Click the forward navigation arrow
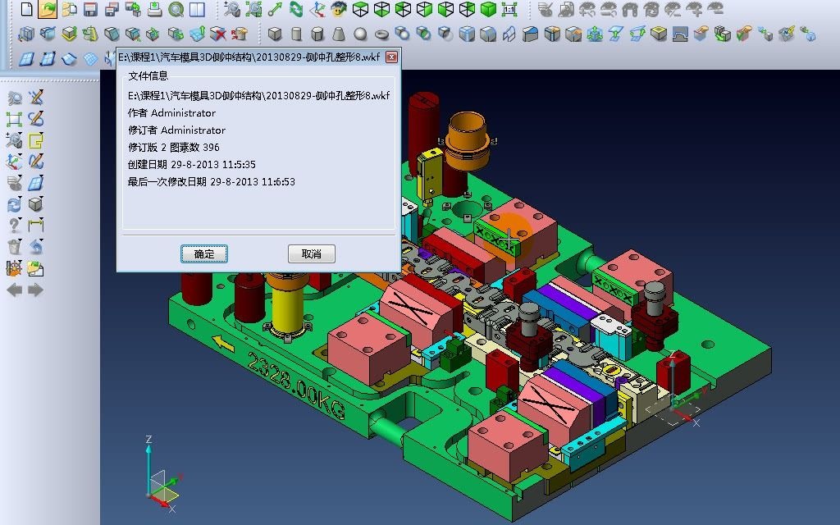This screenshot has height=525, width=840. pyautogui.click(x=36, y=288)
